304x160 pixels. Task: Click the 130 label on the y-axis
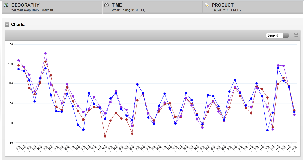11,44
